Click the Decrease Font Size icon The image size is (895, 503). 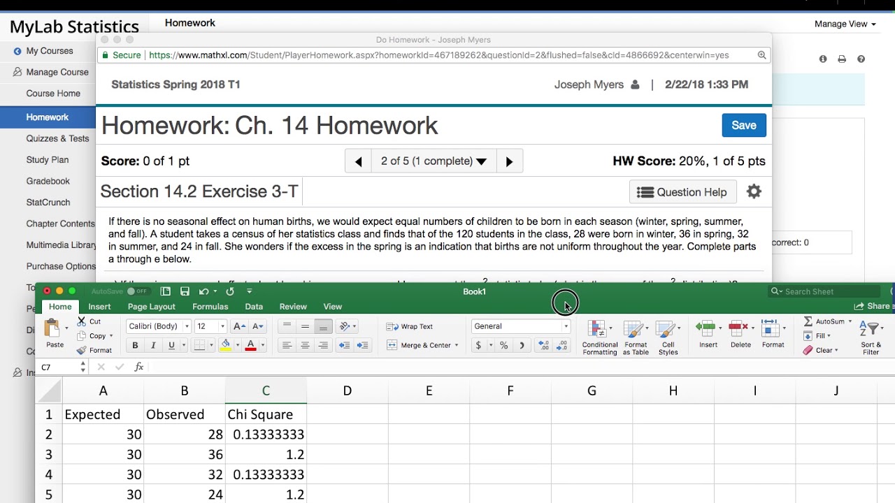(258, 326)
